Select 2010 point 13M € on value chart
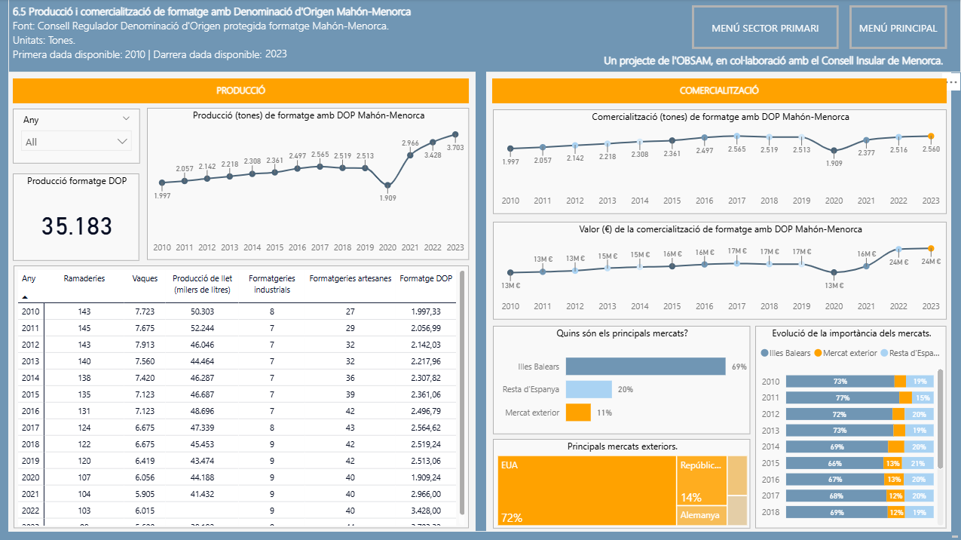This screenshot has height=540, width=961. click(x=510, y=273)
